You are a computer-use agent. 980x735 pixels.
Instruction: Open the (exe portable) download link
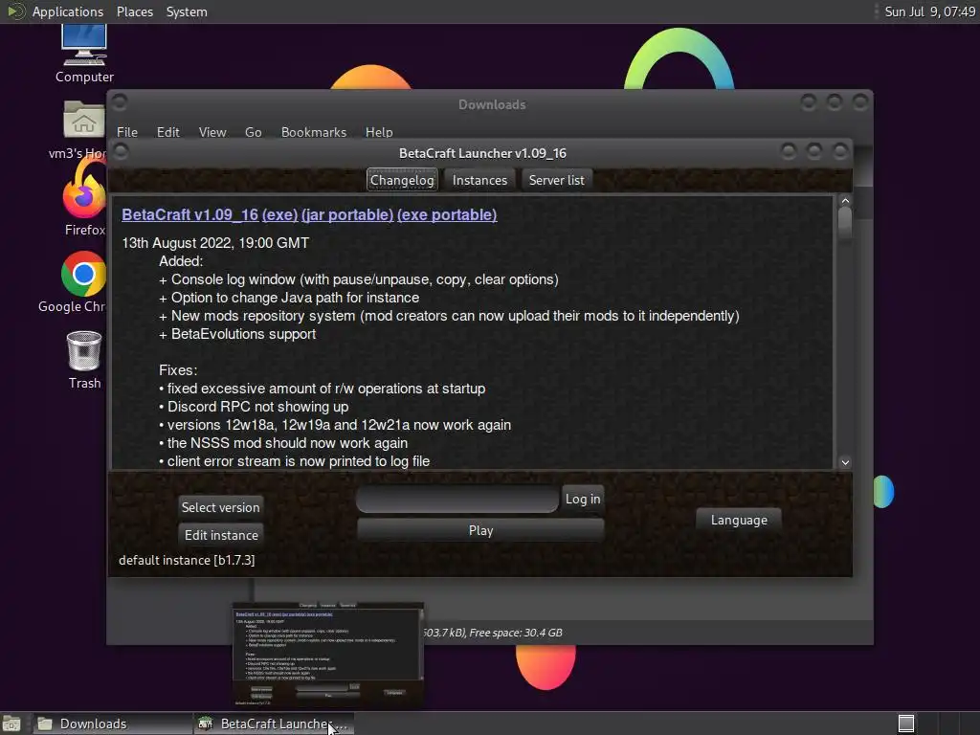click(447, 214)
